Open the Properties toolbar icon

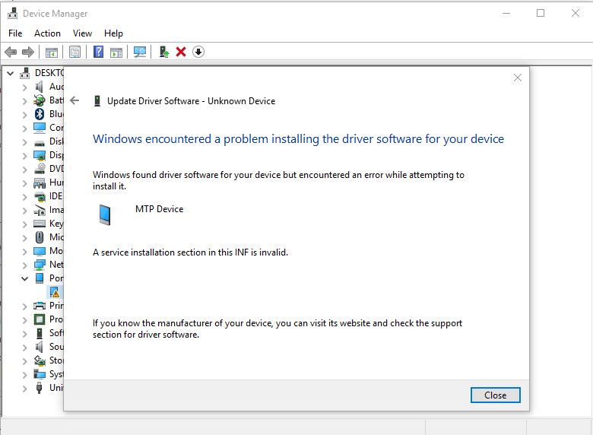coord(75,52)
